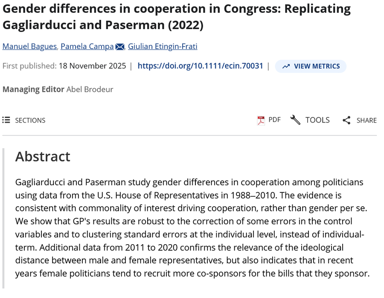Viewport: 384px width, 298px height.
Task: Open author Pamela Campa link
Action: (87, 46)
